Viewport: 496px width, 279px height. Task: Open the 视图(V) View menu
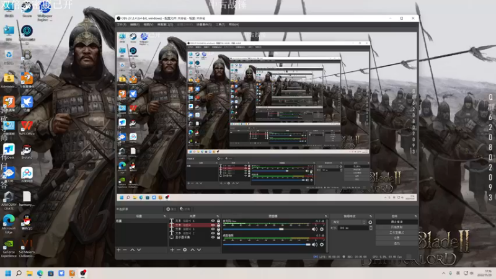click(148, 24)
